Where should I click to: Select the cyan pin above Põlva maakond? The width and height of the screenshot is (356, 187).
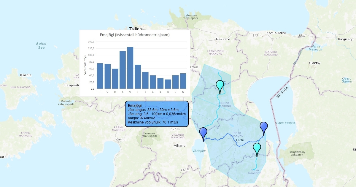[257, 148]
